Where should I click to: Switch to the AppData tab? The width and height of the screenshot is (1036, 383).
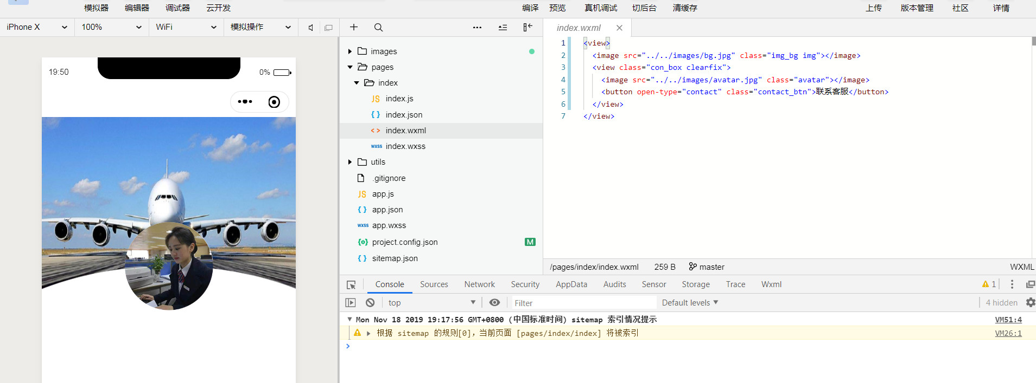click(571, 284)
